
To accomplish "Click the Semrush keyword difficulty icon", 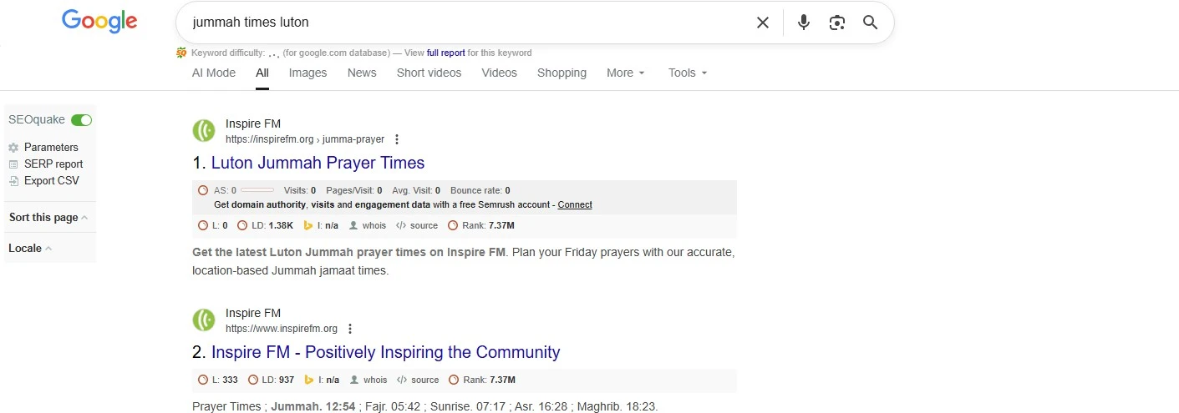I will 181,53.
